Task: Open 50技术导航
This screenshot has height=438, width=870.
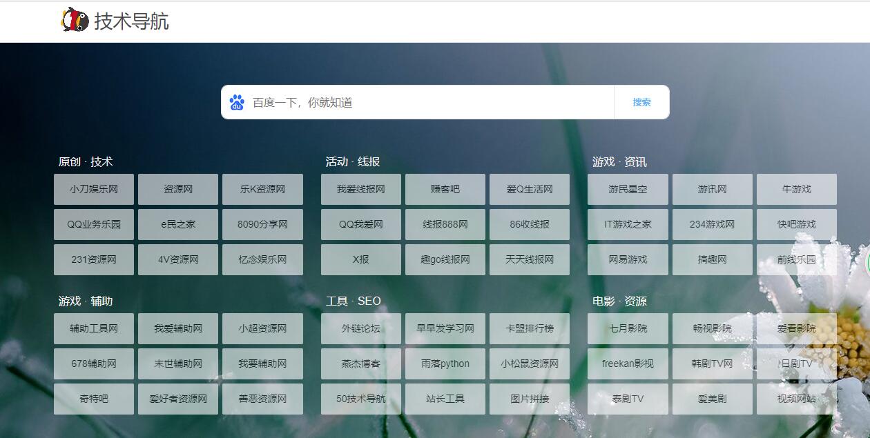Action: [361, 399]
